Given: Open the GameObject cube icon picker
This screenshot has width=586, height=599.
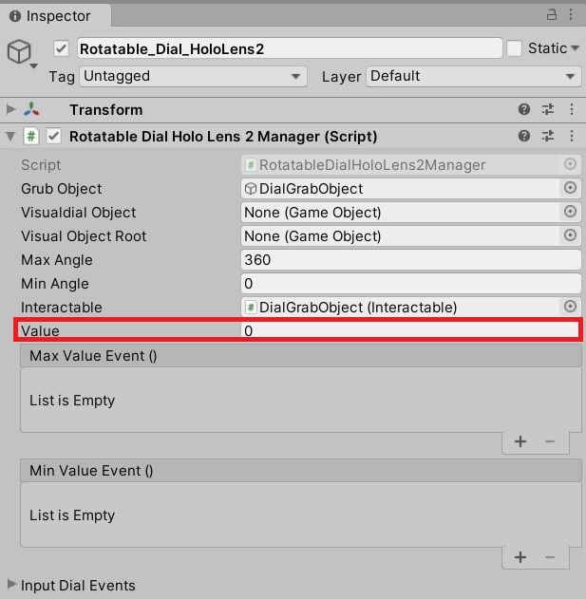Looking at the screenshot, I should pos(22,53).
